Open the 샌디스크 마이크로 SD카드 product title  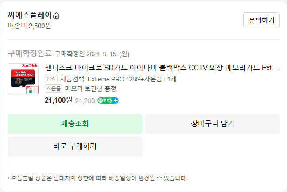click(162, 68)
